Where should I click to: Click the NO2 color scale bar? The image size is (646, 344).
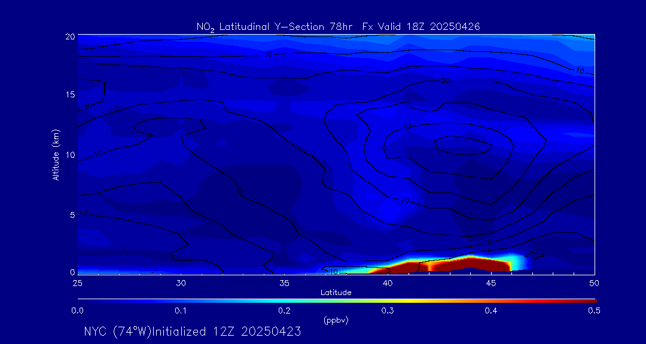point(337,301)
